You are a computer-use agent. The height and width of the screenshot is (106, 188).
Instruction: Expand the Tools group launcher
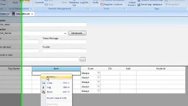(x=124, y=9)
